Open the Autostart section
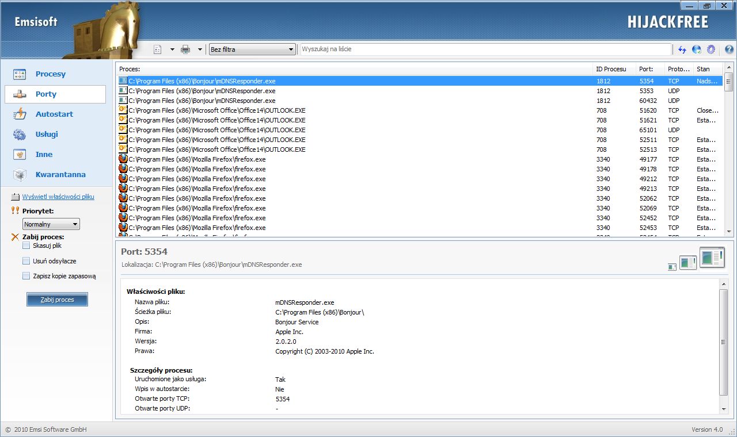This screenshot has height=437, width=737. tap(55, 114)
